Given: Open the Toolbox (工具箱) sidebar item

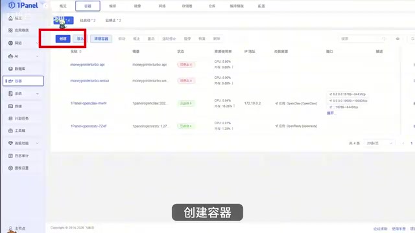Looking at the screenshot, I should [x=23, y=131].
